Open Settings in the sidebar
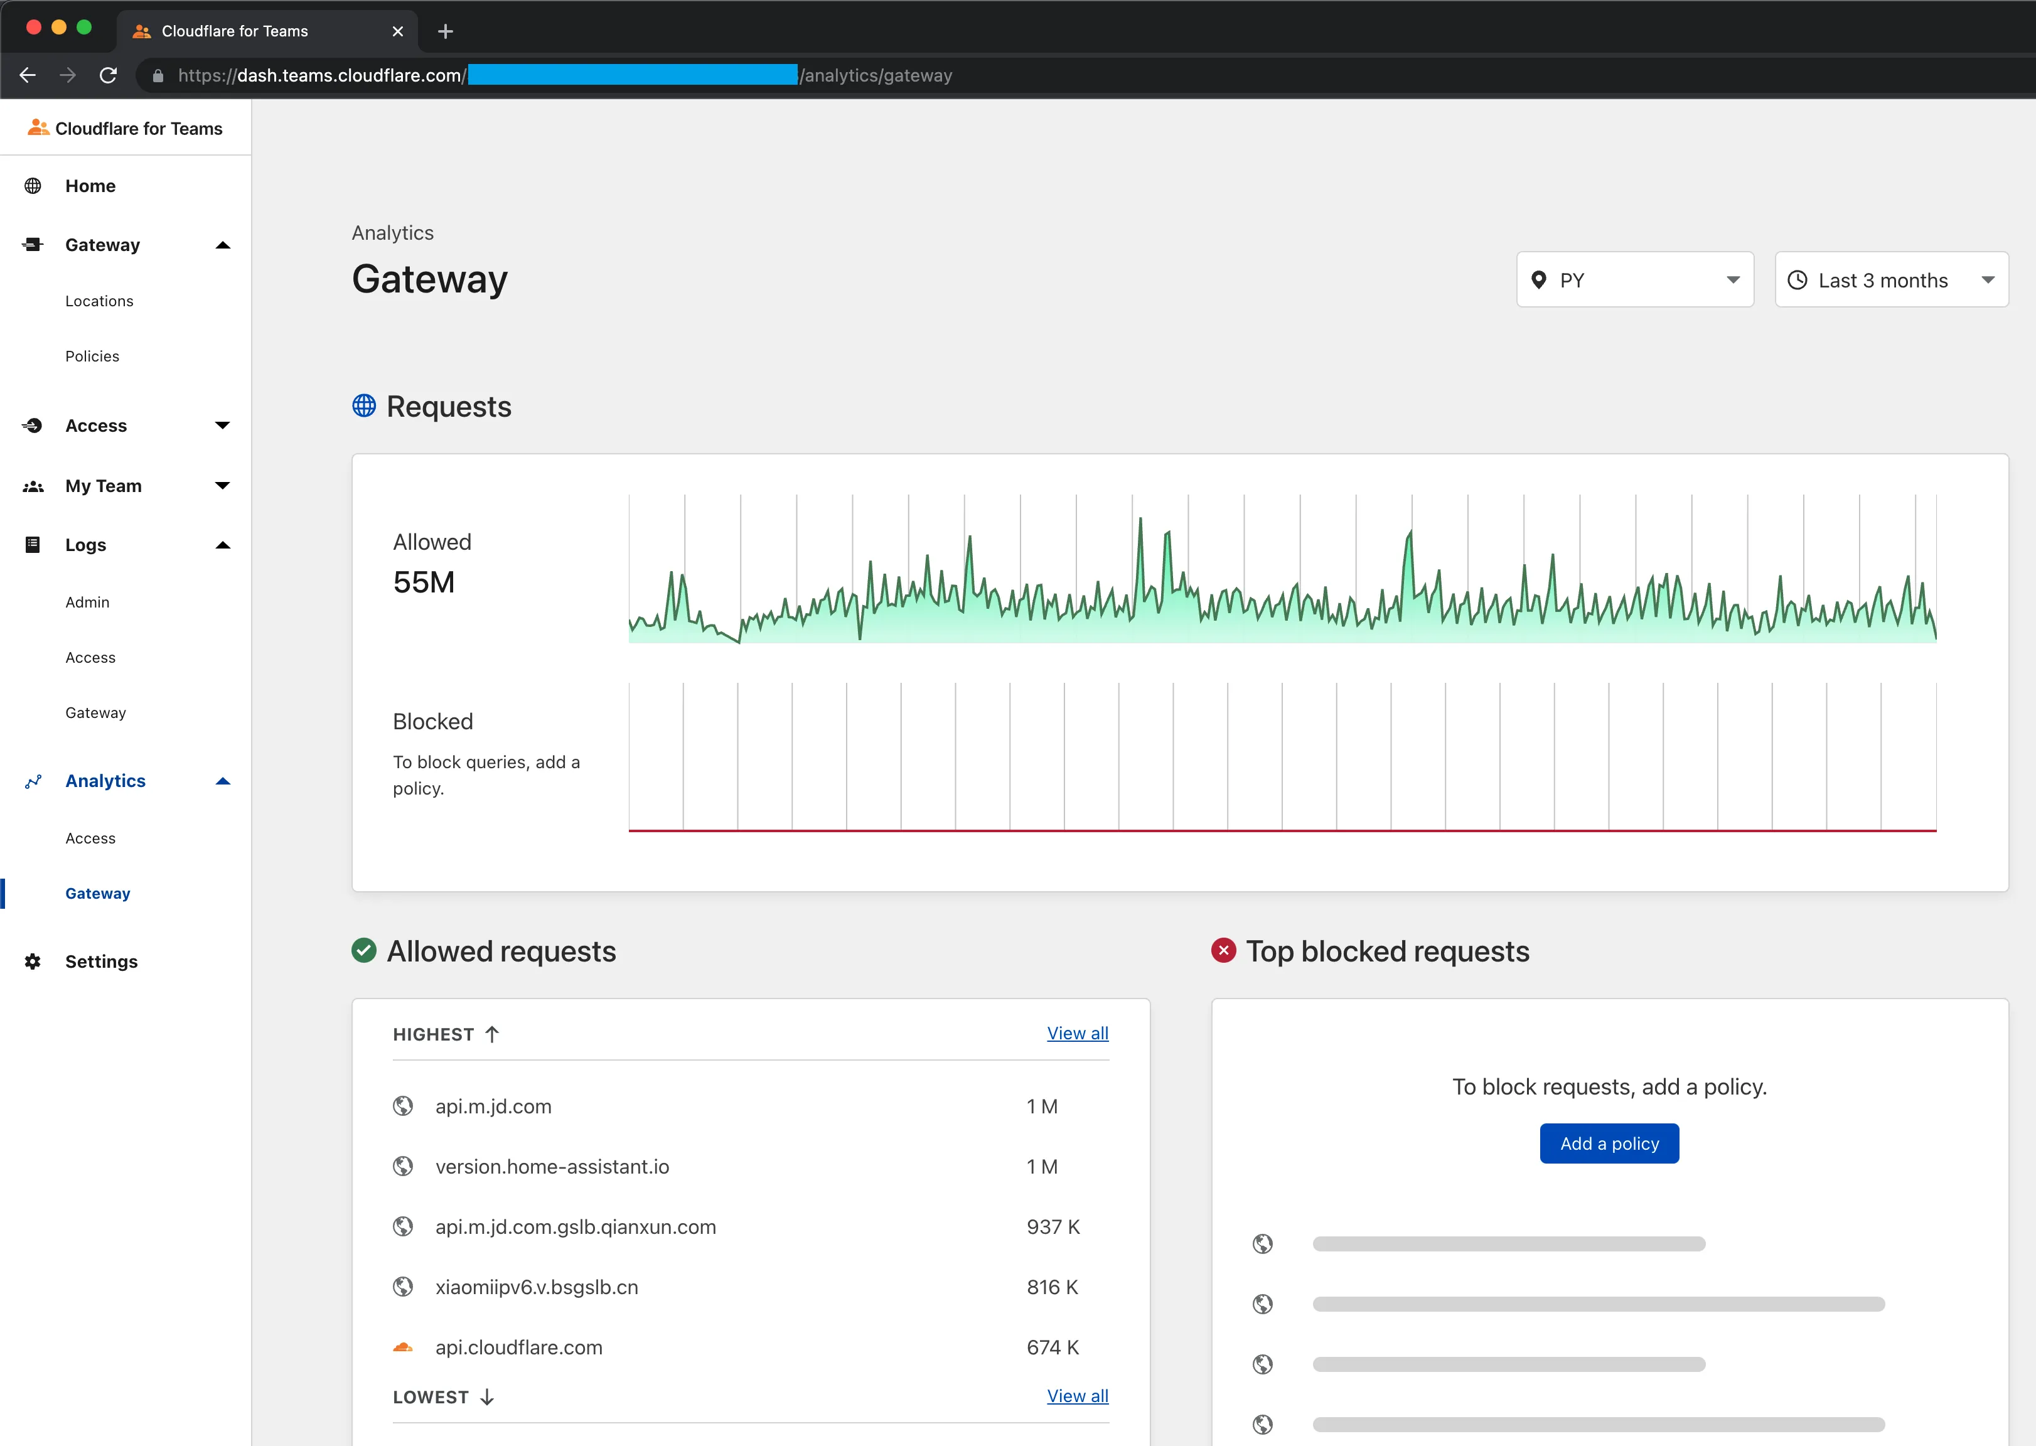The height and width of the screenshot is (1446, 2036). pyautogui.click(x=100, y=961)
